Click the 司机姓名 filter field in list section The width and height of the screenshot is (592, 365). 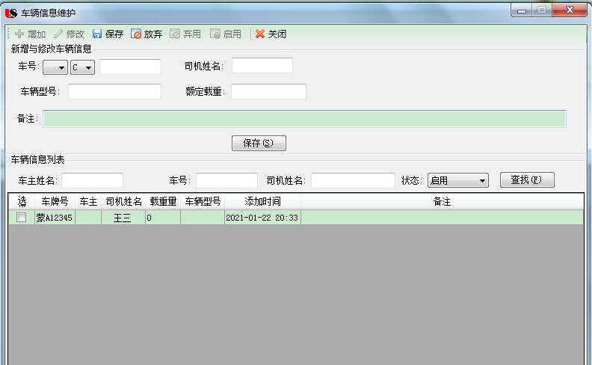353,180
